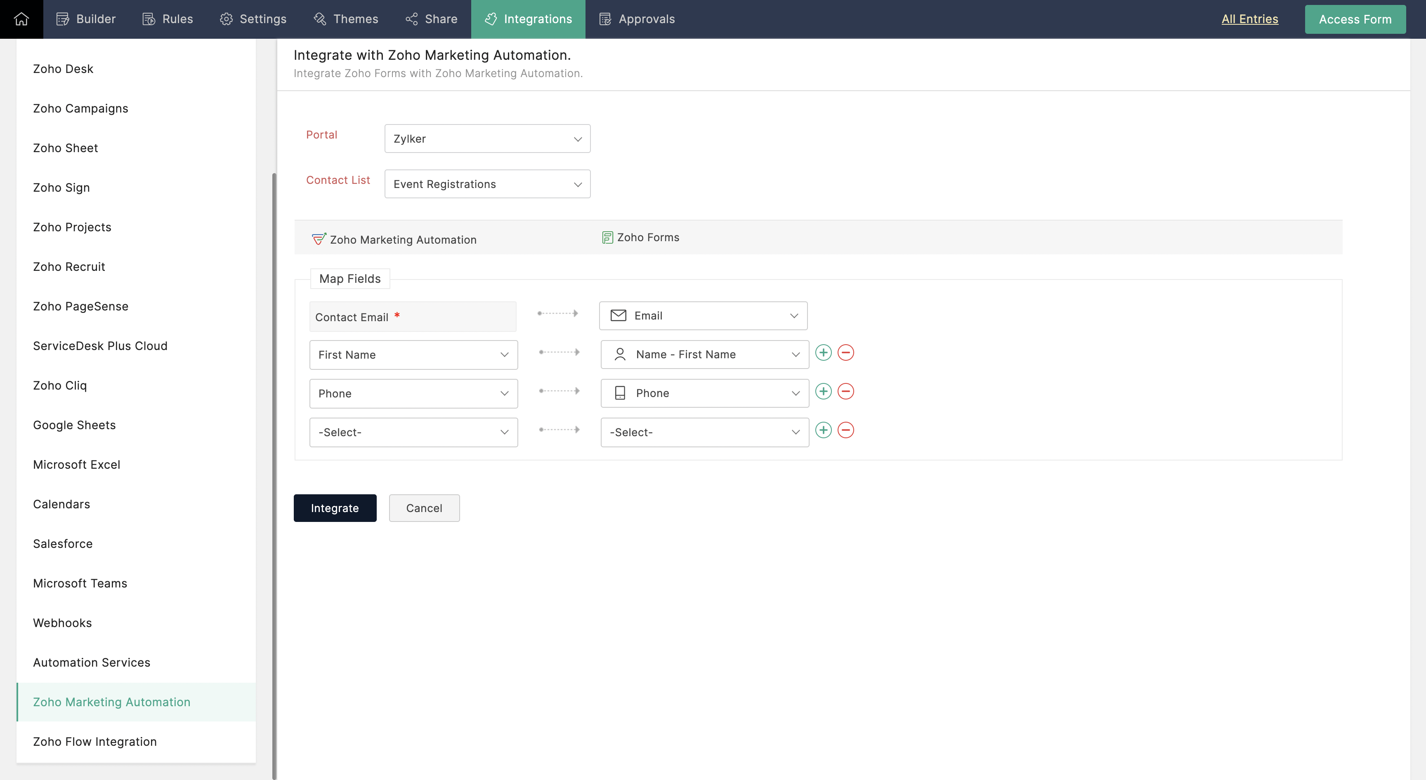Click the Zoho Forms header icon
The image size is (1426, 780).
pyautogui.click(x=607, y=237)
